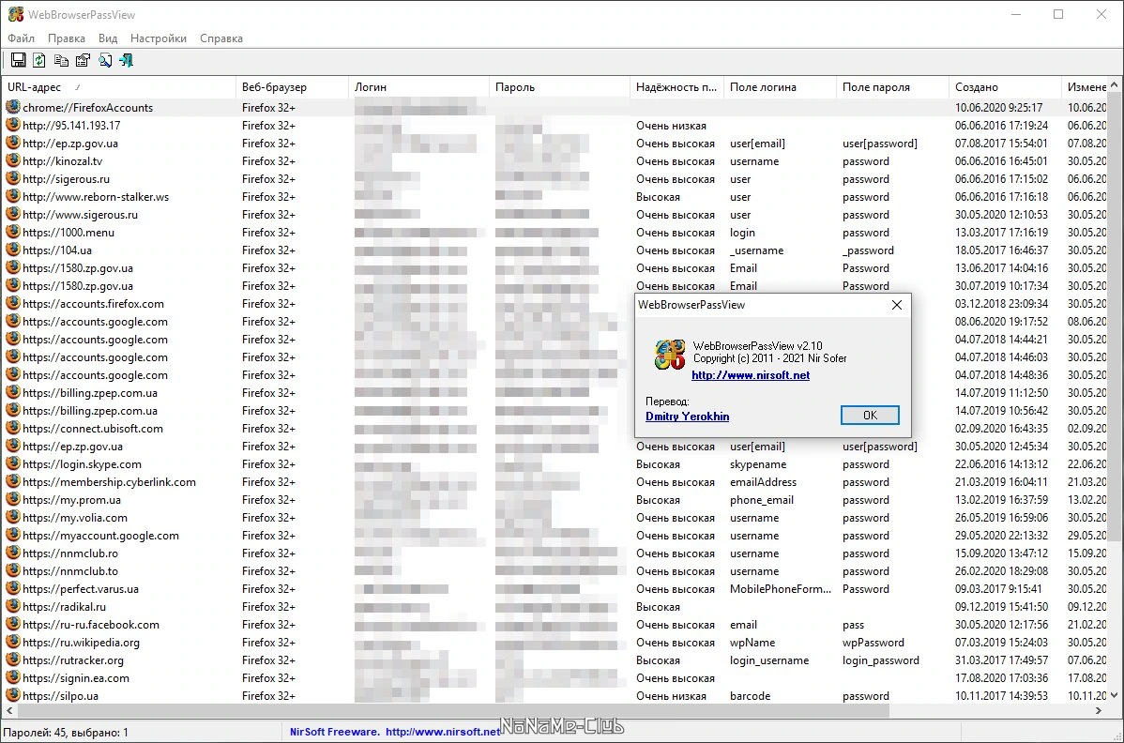Click the Паролей: 45, выбрано: 1 status text
Viewport: 1124px width, 743px height.
click(66, 733)
